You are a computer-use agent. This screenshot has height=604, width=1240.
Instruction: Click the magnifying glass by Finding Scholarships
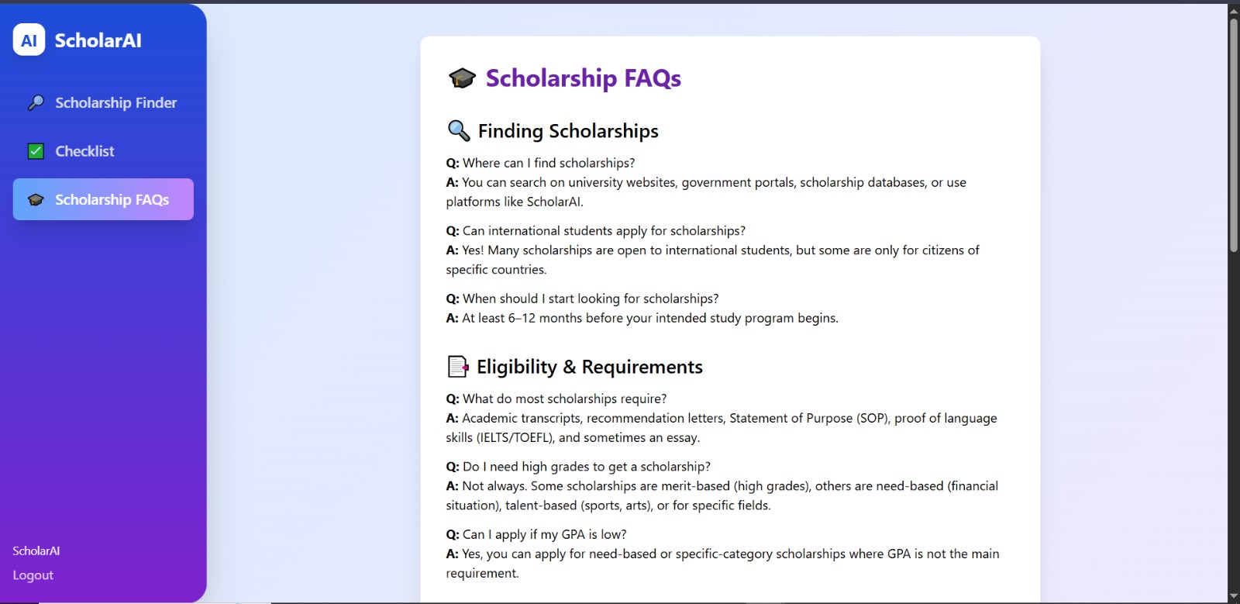(459, 131)
